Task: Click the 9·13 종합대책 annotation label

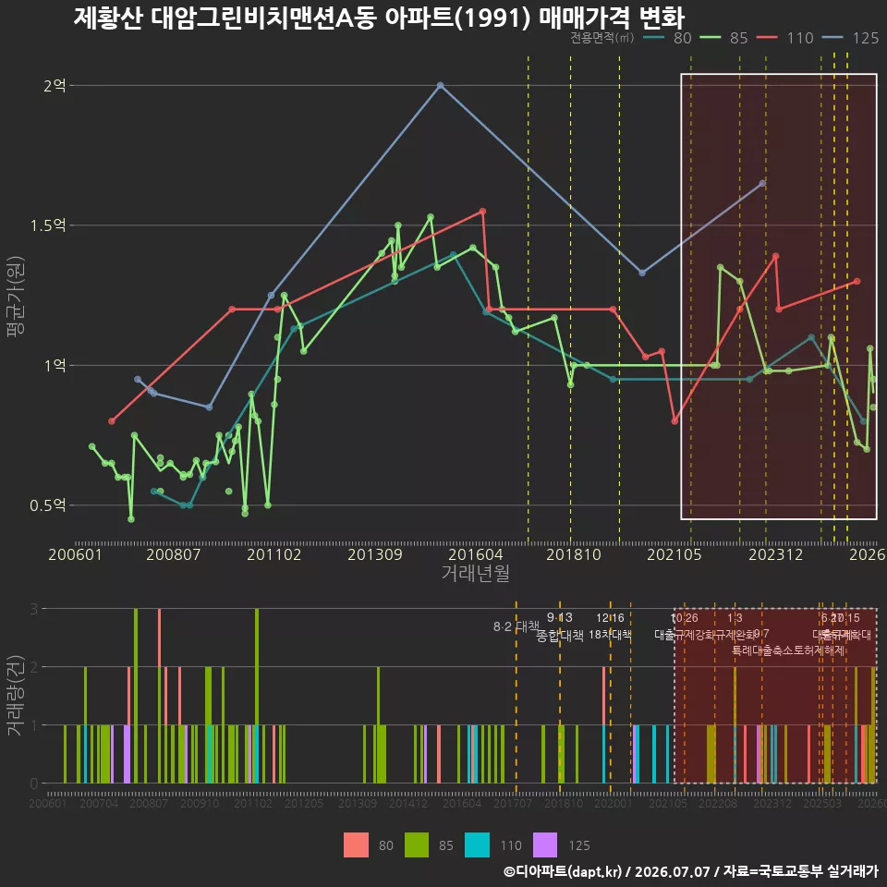Action: 560,626
